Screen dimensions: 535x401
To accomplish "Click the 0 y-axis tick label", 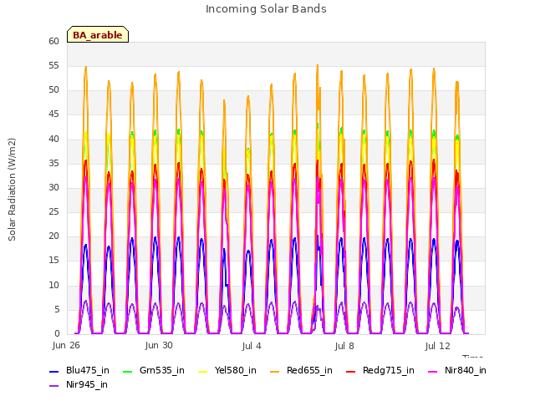I will coord(57,333).
